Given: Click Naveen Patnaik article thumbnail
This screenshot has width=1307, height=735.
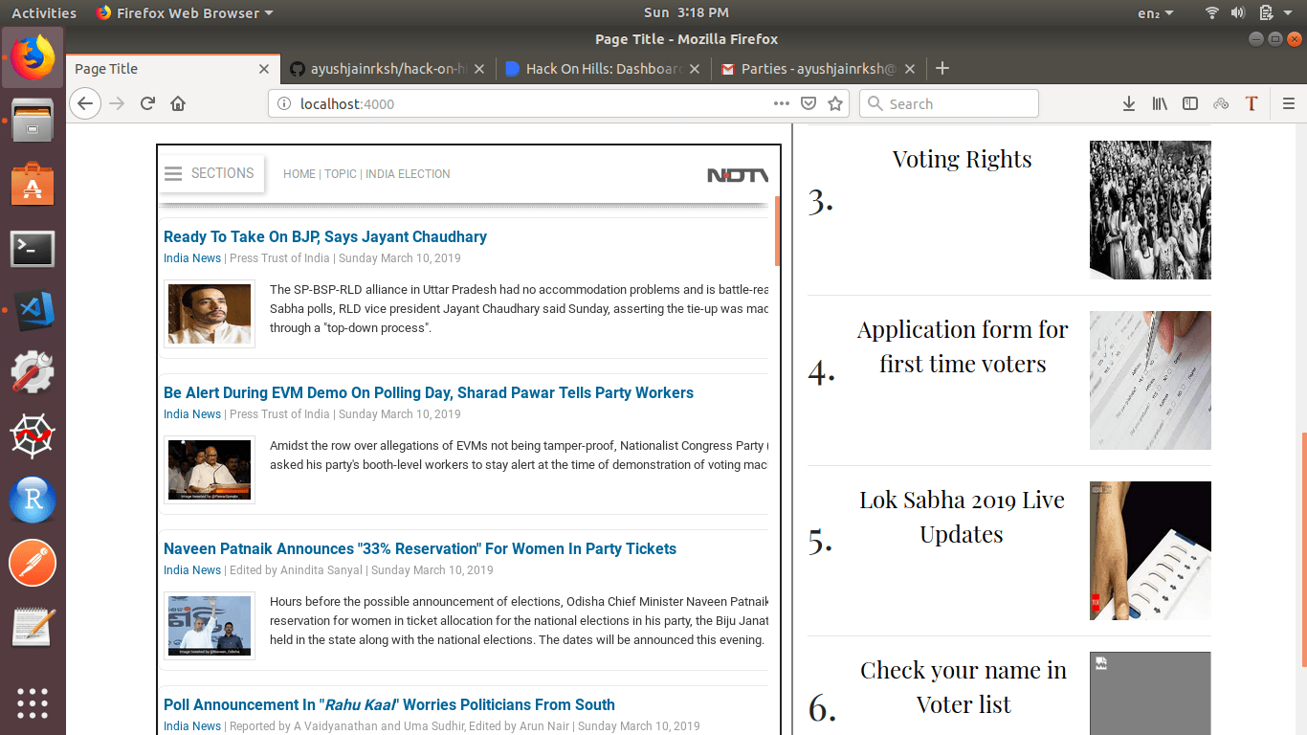Looking at the screenshot, I should (x=210, y=626).
